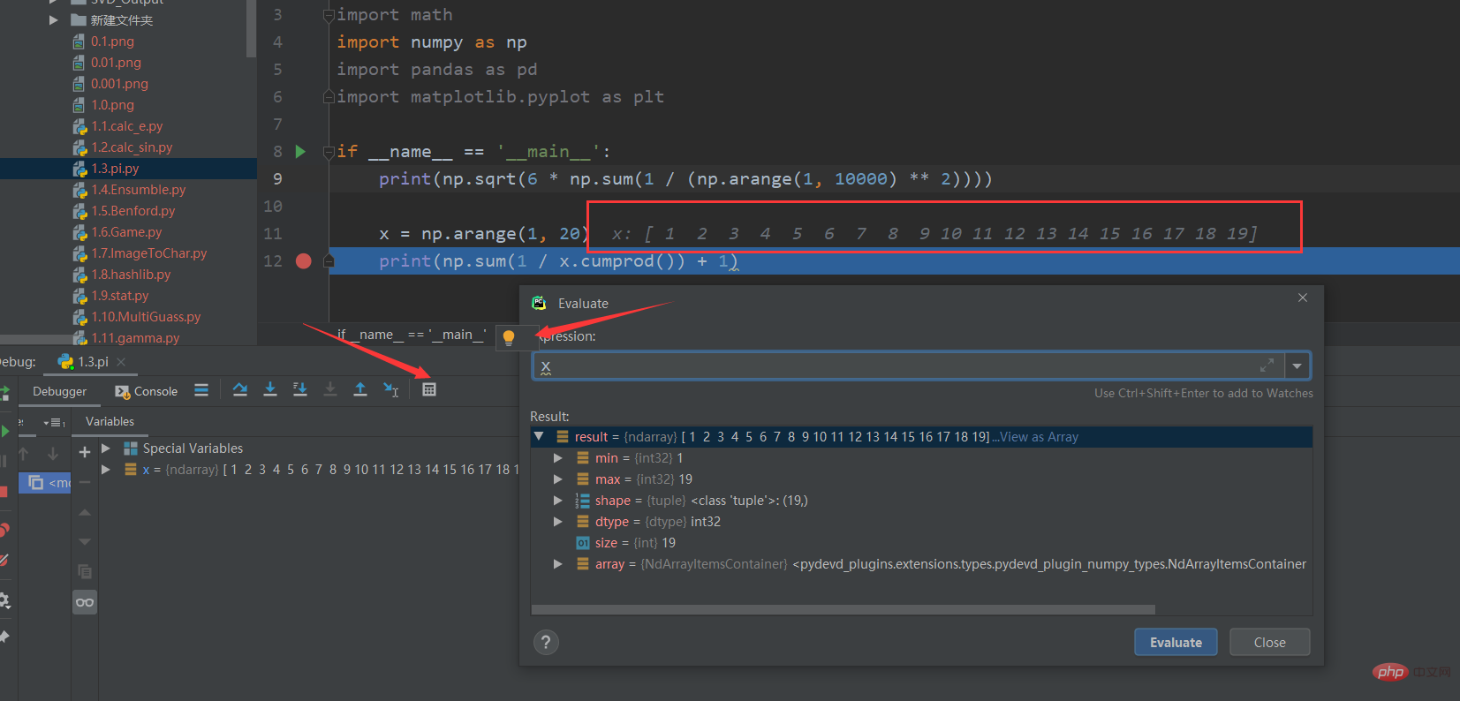Viewport: 1460px width, 701px height.
Task: Click the results horizontal scrollbar
Action: pos(843,609)
